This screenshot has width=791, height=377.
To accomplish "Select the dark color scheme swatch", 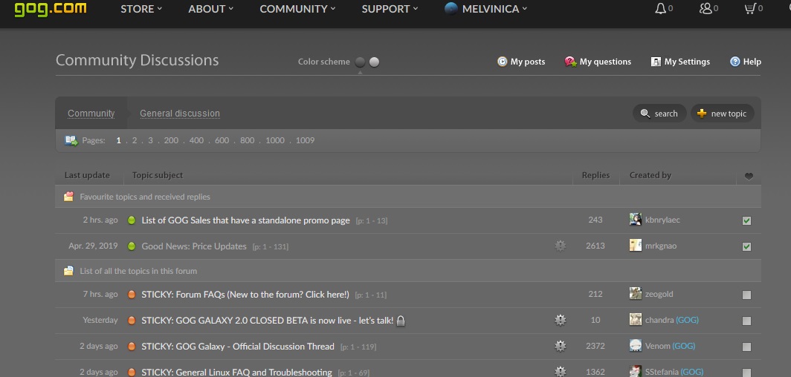I will tap(360, 62).
